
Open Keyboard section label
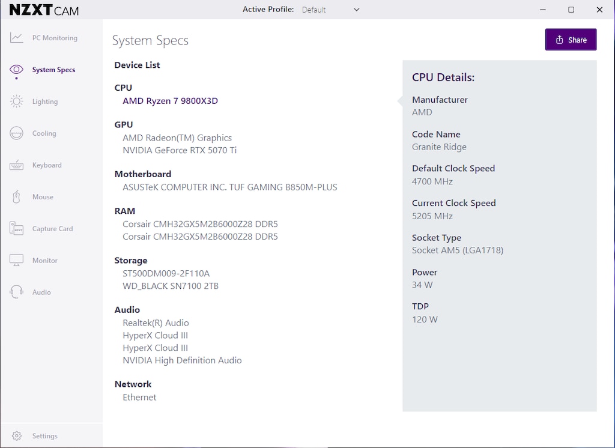[x=47, y=165]
